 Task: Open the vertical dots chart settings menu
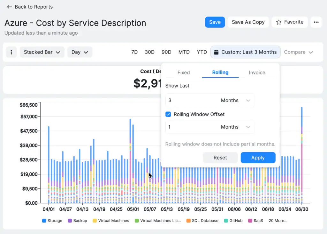[11, 52]
